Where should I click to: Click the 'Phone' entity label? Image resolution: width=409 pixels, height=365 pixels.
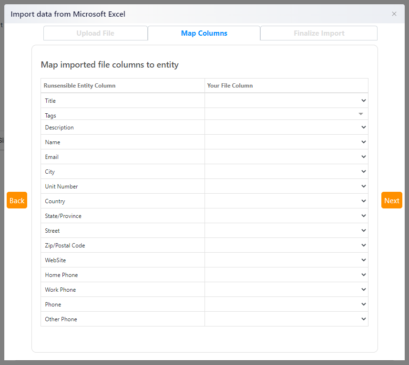53,305
